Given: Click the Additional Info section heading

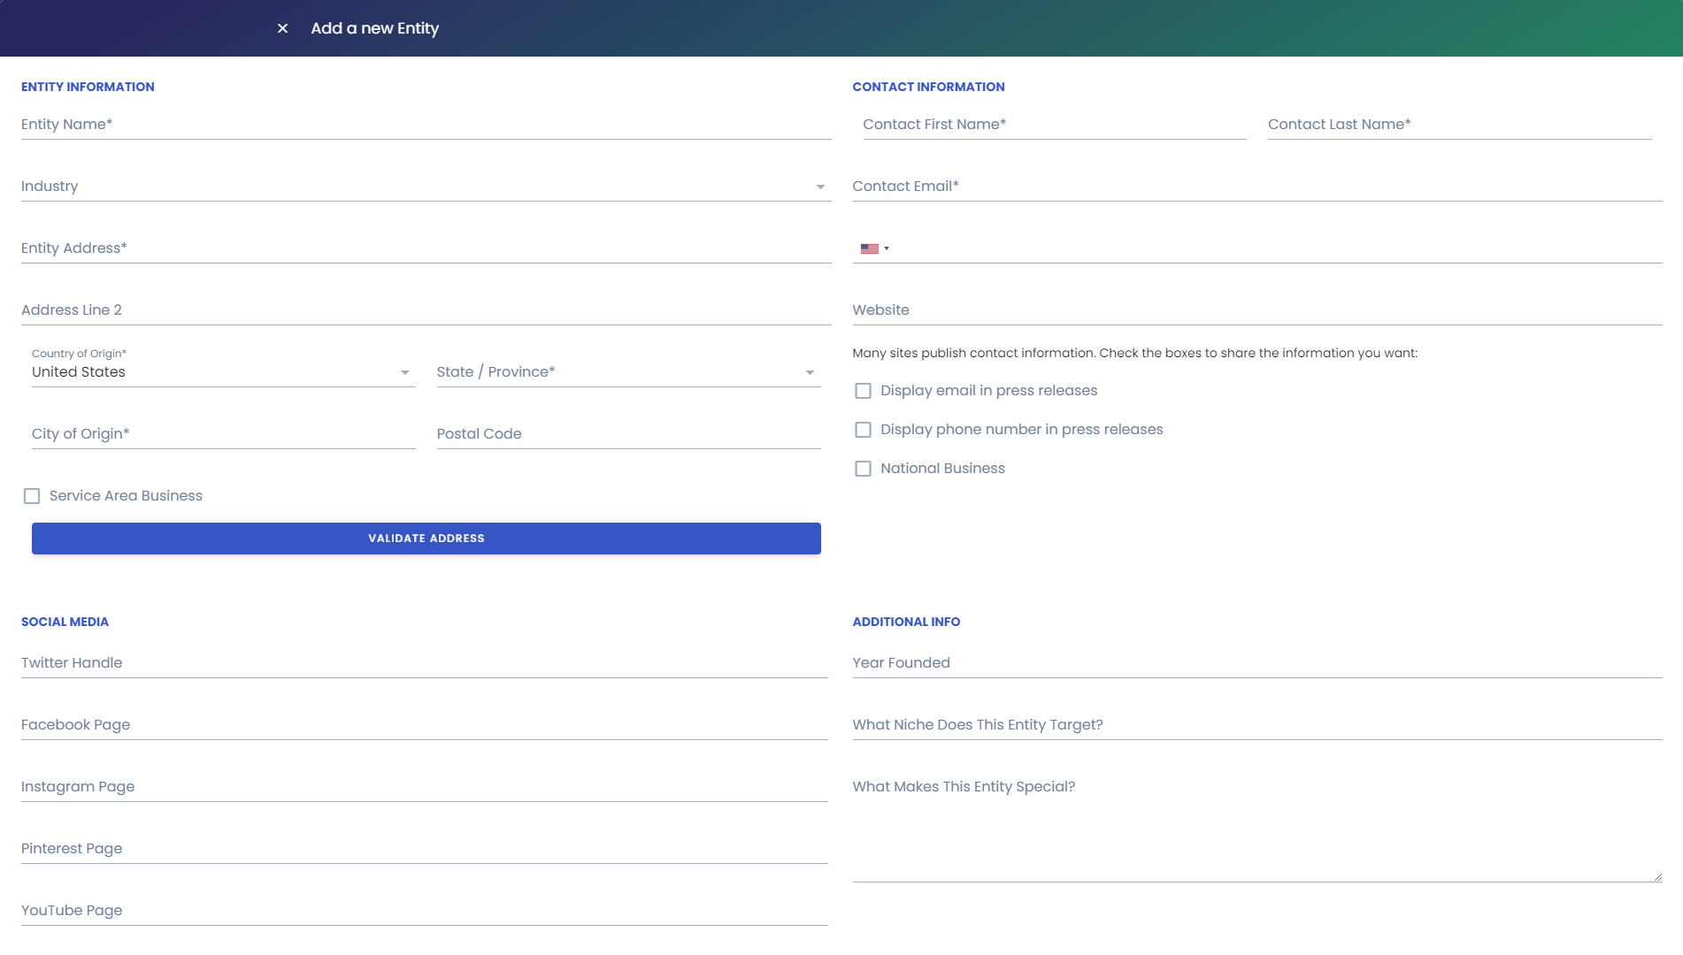Looking at the screenshot, I should point(906,622).
